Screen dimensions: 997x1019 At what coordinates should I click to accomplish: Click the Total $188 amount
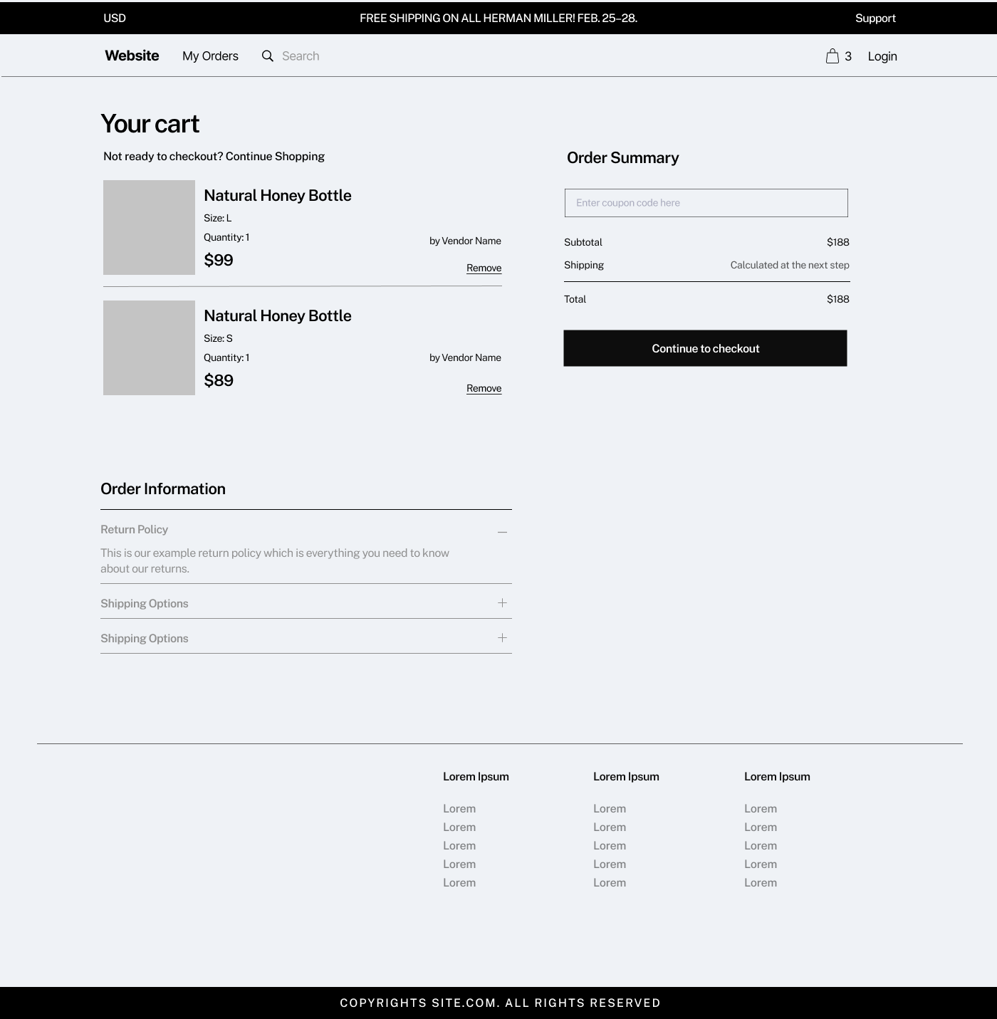click(837, 299)
